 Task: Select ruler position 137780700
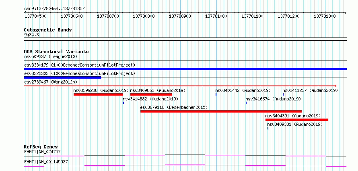[x=108, y=17]
